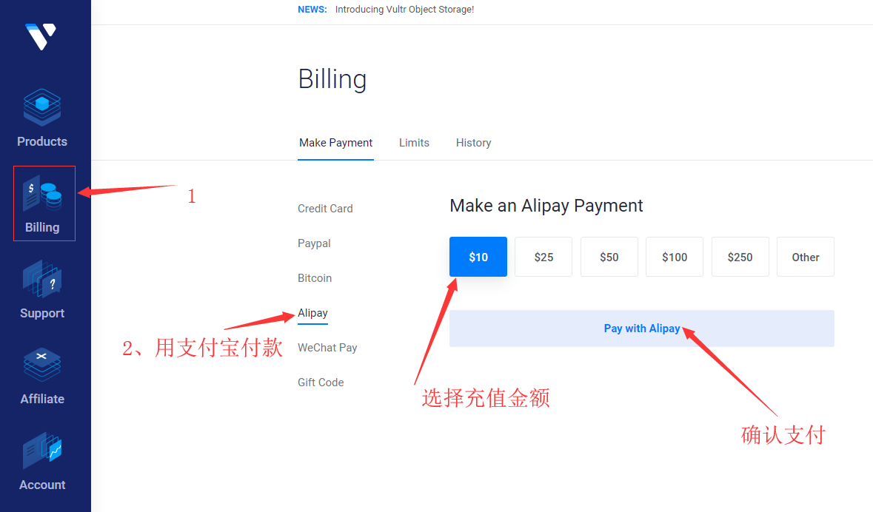Choose Bitcoin as payment method
Viewport: 873px width, 512px height.
315,278
